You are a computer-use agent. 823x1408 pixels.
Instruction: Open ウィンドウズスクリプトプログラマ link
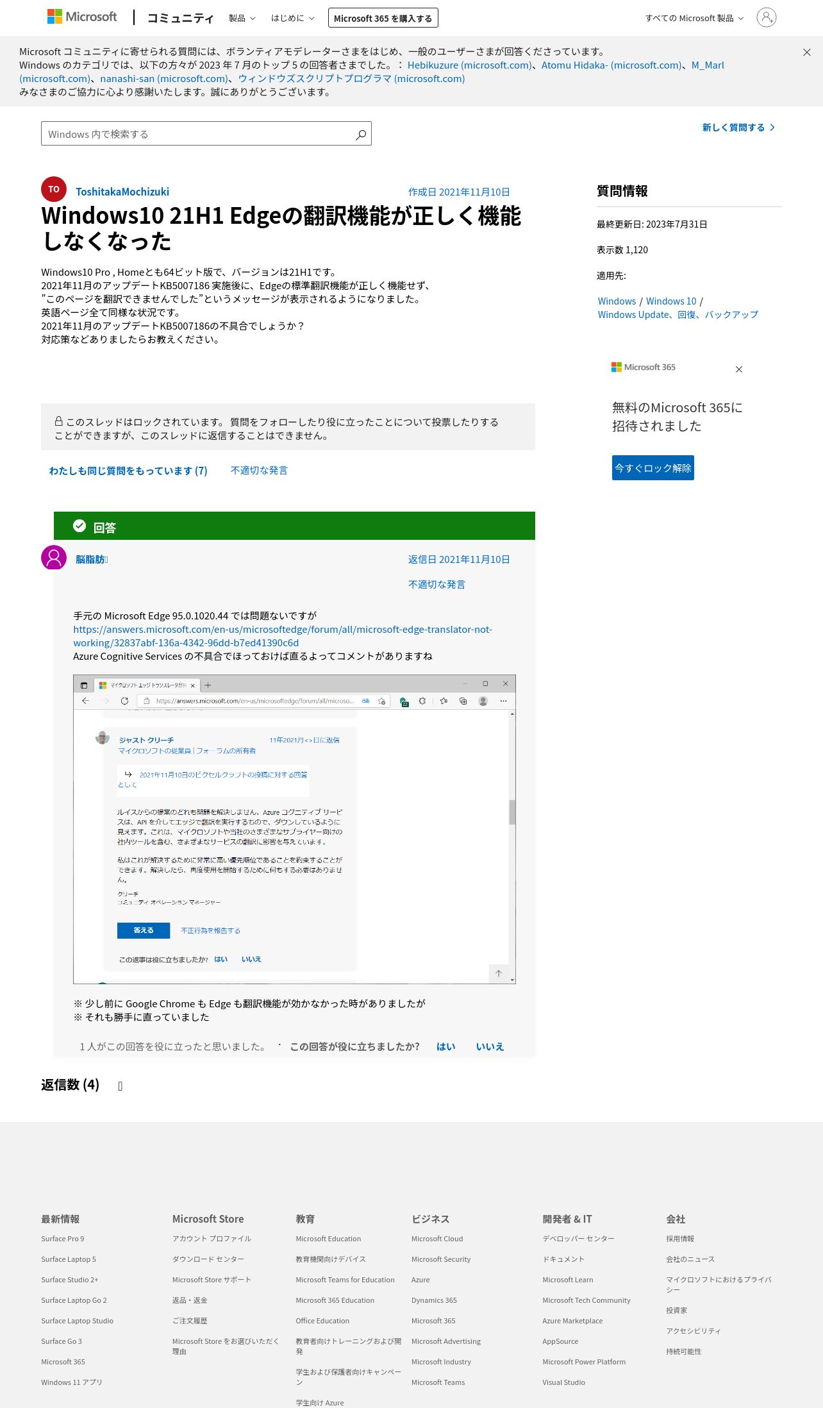(x=351, y=79)
